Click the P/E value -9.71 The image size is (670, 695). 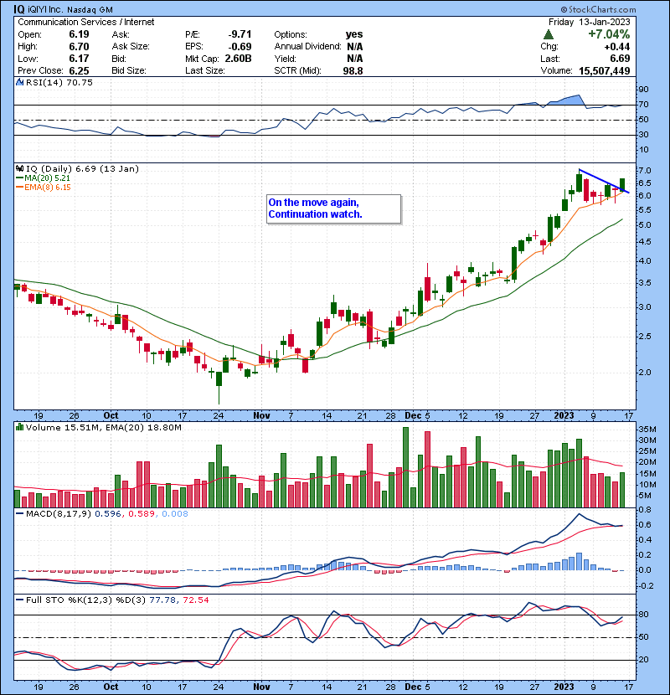240,34
